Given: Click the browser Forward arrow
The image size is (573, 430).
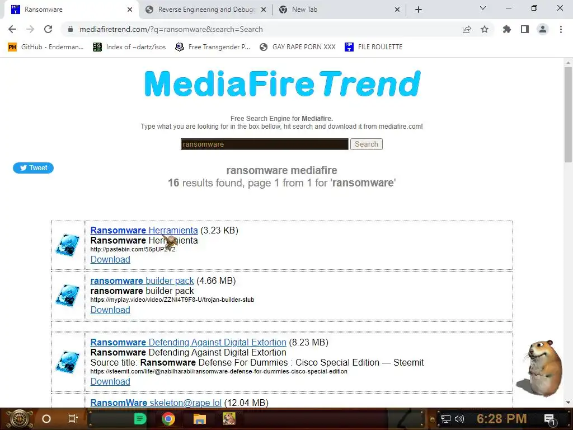Looking at the screenshot, I should [30, 29].
